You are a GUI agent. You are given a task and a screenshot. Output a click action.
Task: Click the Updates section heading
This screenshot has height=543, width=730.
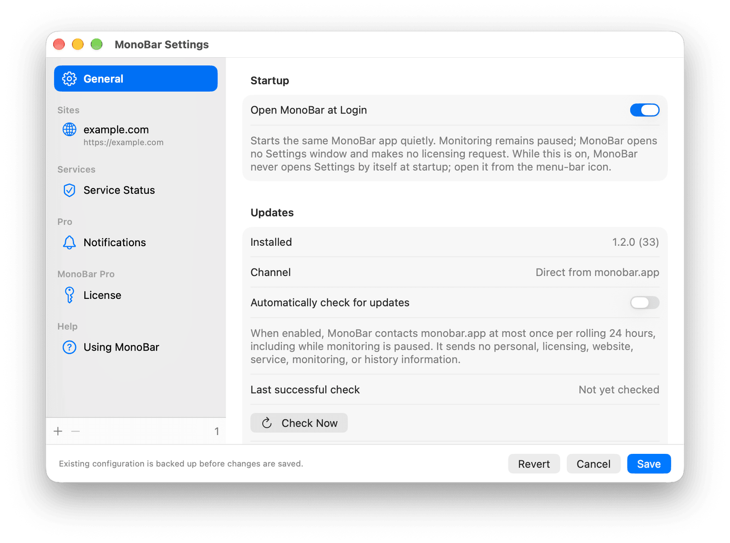pos(272,213)
